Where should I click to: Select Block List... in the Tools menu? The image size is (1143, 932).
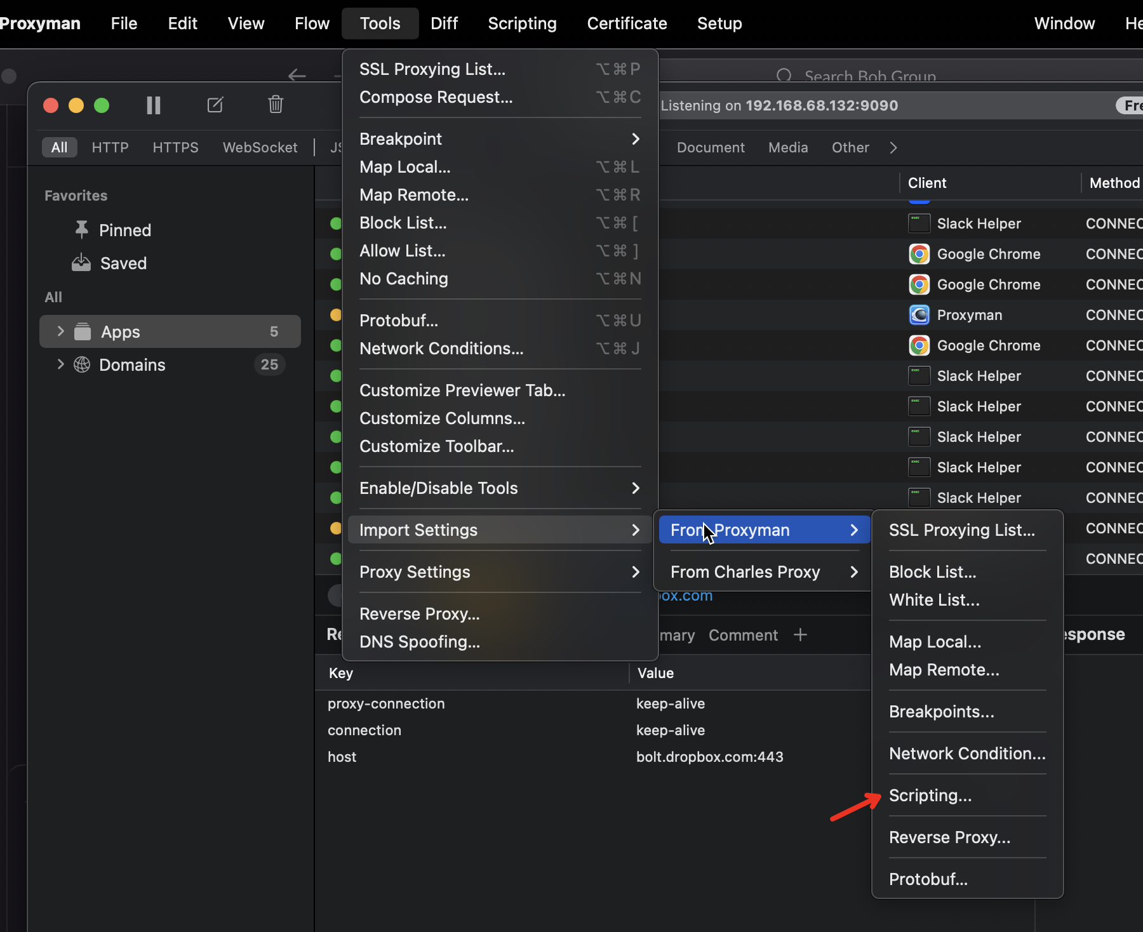click(x=500, y=223)
